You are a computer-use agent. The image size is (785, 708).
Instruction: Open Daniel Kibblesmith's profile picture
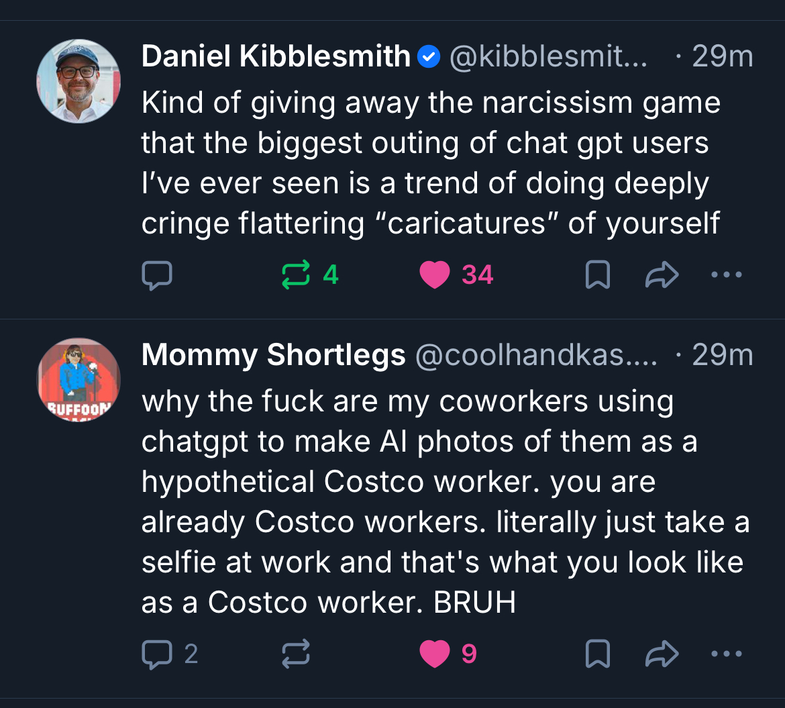[x=78, y=81]
